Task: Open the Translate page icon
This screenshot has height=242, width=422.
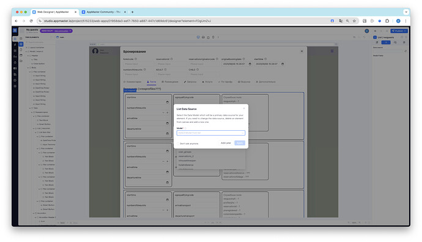Action: pos(341,21)
